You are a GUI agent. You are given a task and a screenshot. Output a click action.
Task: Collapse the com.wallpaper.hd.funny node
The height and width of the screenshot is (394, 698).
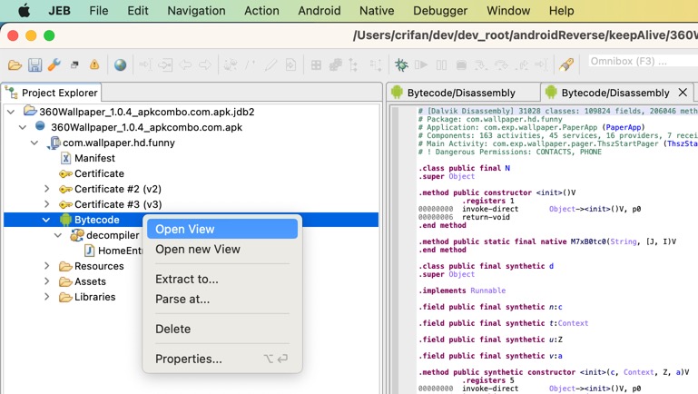(x=34, y=143)
